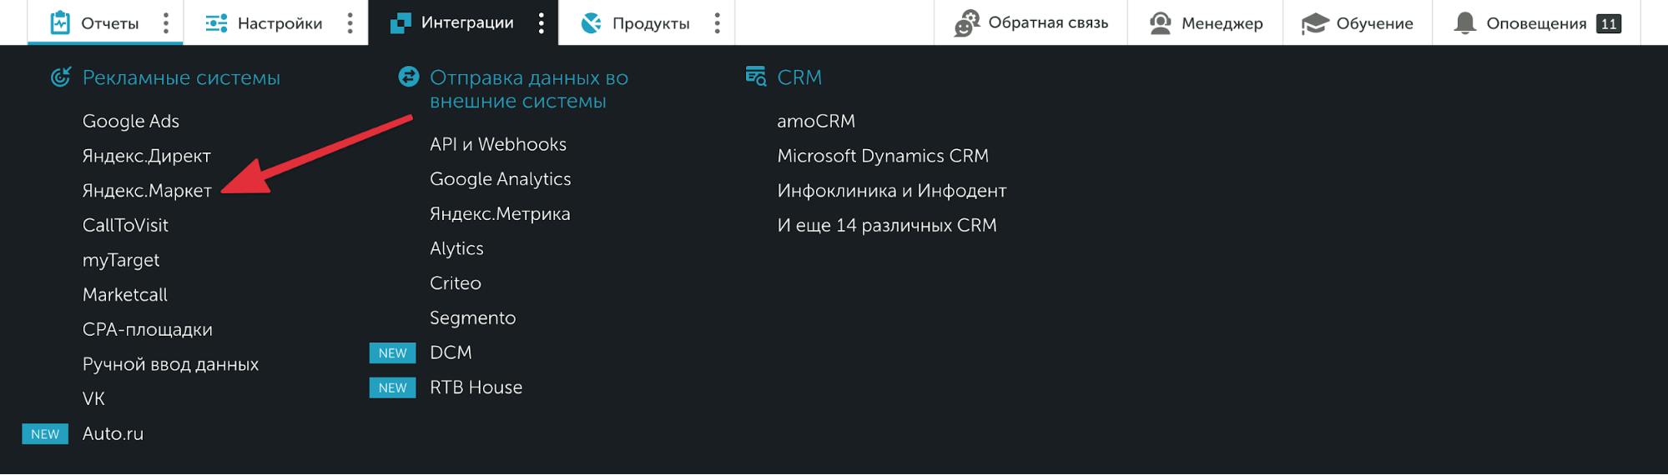Click the Продукты pie icon
The width and height of the screenshot is (1668, 475).
[x=592, y=23]
